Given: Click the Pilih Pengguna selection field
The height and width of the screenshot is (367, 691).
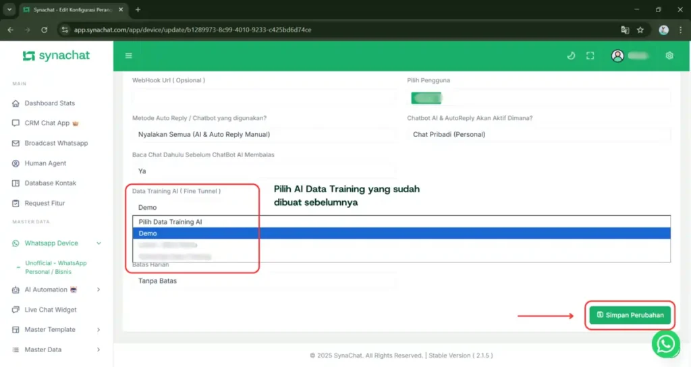Looking at the screenshot, I should (x=538, y=98).
